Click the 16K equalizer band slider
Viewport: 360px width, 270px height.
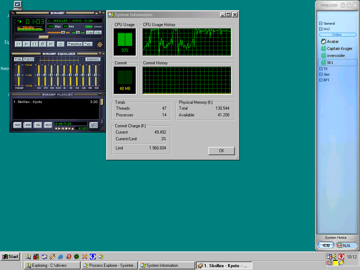(96, 75)
